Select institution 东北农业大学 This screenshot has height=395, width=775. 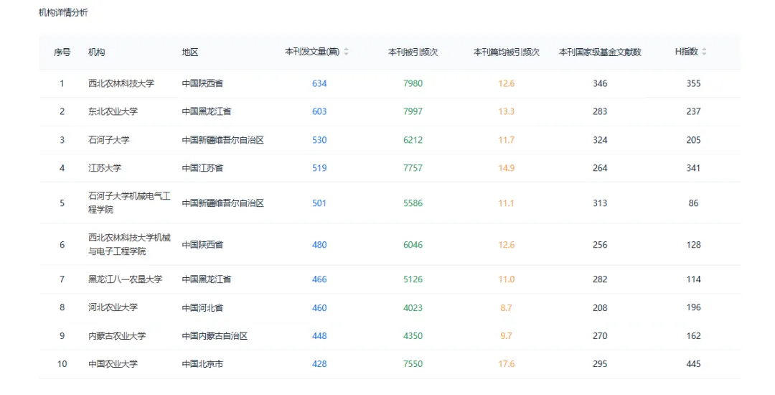pyautogui.click(x=113, y=112)
